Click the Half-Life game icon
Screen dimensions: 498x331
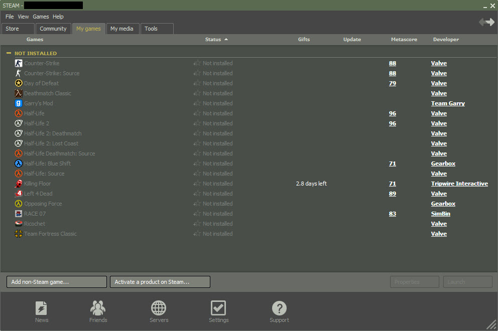click(19, 113)
